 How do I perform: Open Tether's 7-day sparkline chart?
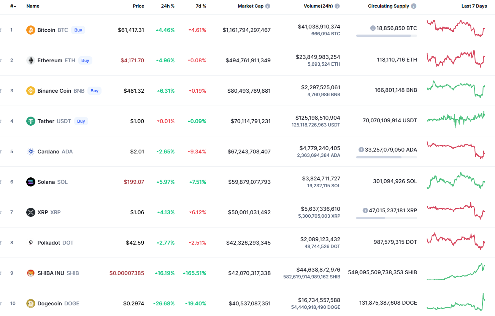pos(455,119)
